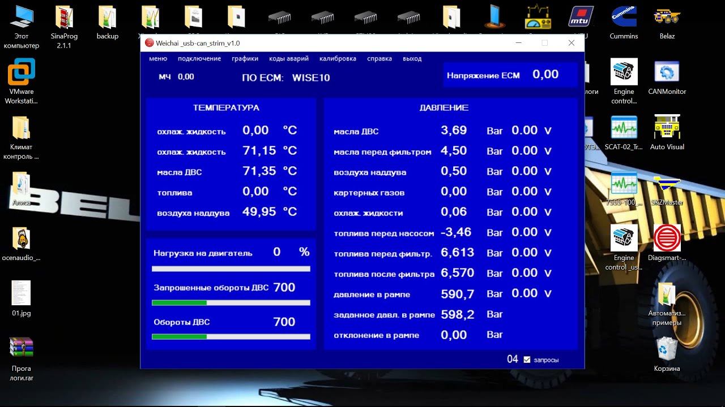
Task: Open the калибровка menu
Action: pos(338,59)
